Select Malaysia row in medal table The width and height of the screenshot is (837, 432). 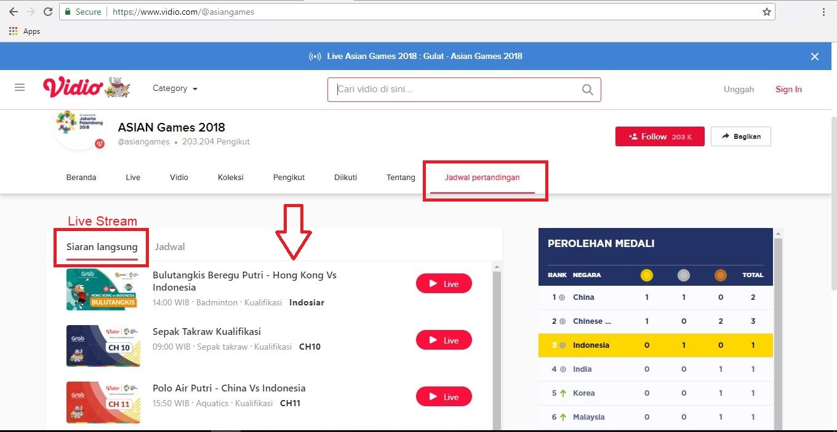(655, 417)
